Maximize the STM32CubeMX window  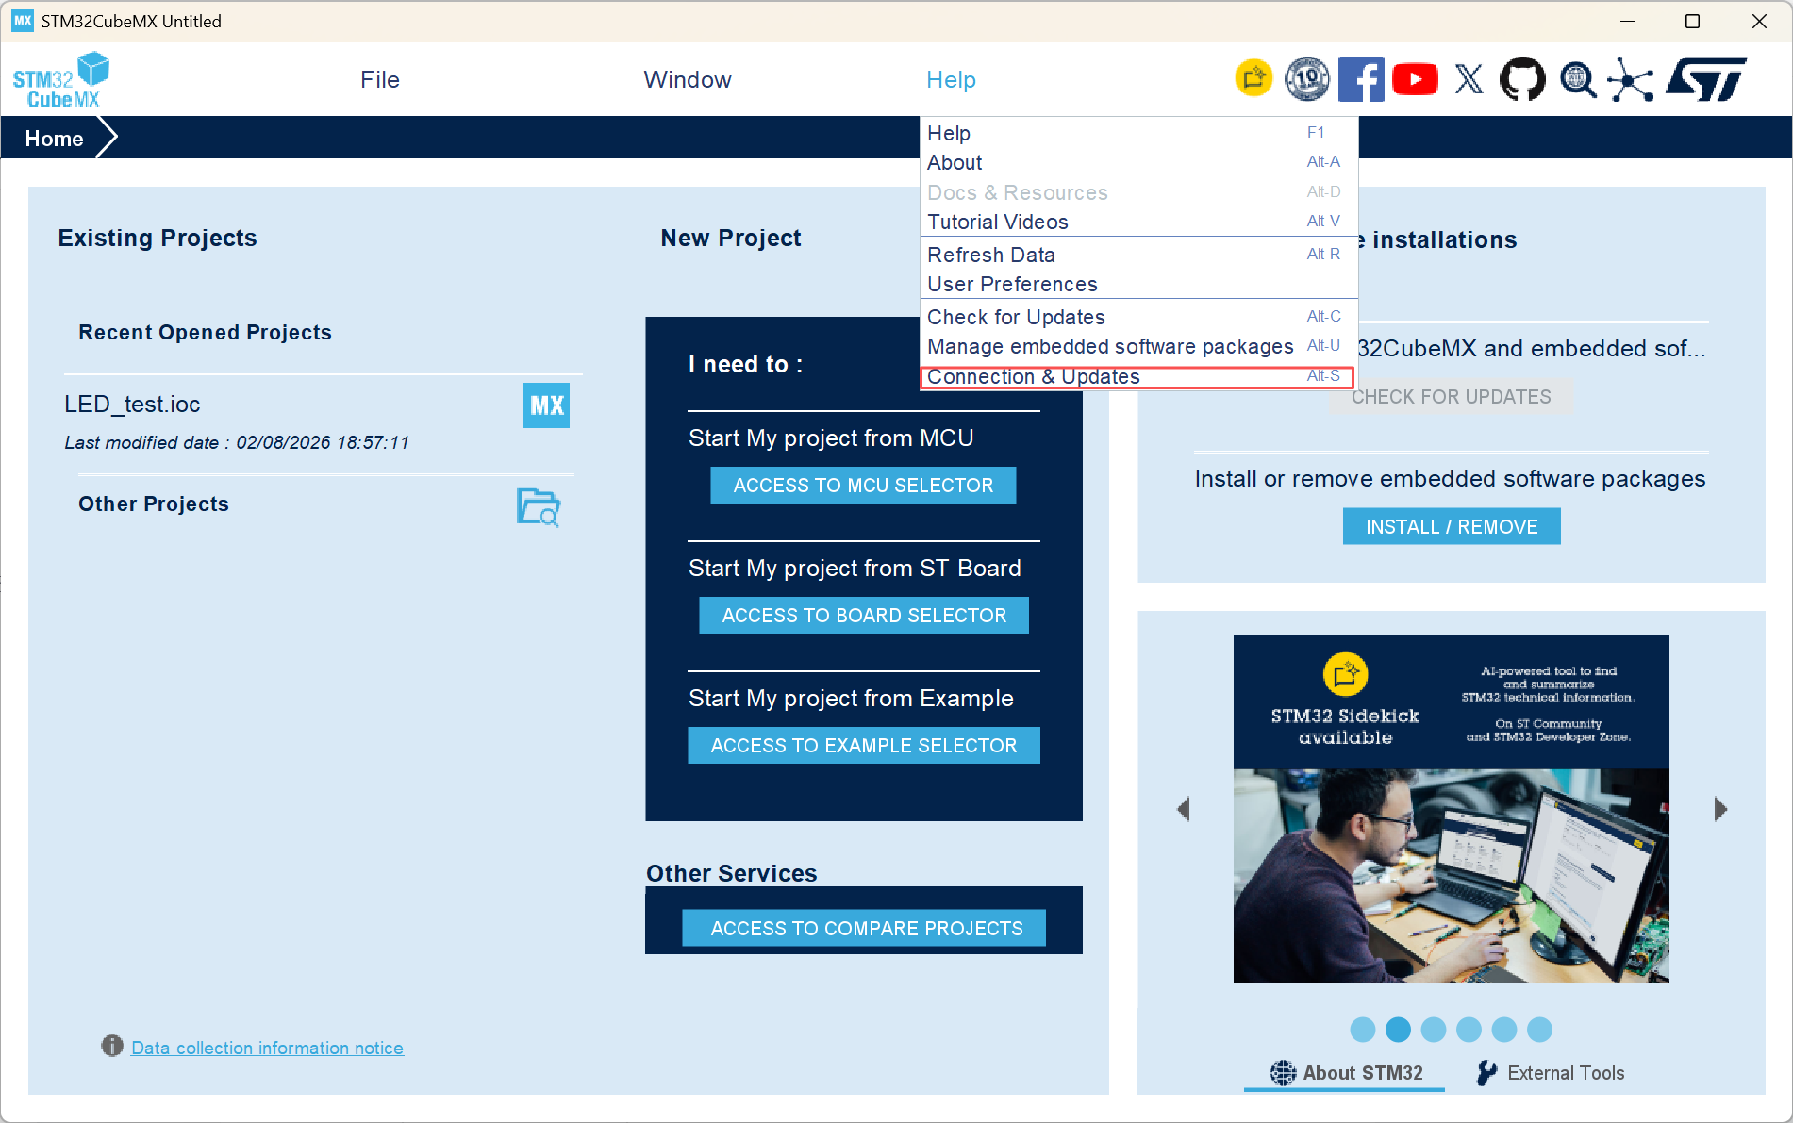click(x=1693, y=21)
